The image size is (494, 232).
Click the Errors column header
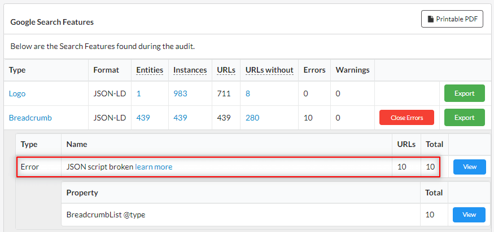pos(314,70)
